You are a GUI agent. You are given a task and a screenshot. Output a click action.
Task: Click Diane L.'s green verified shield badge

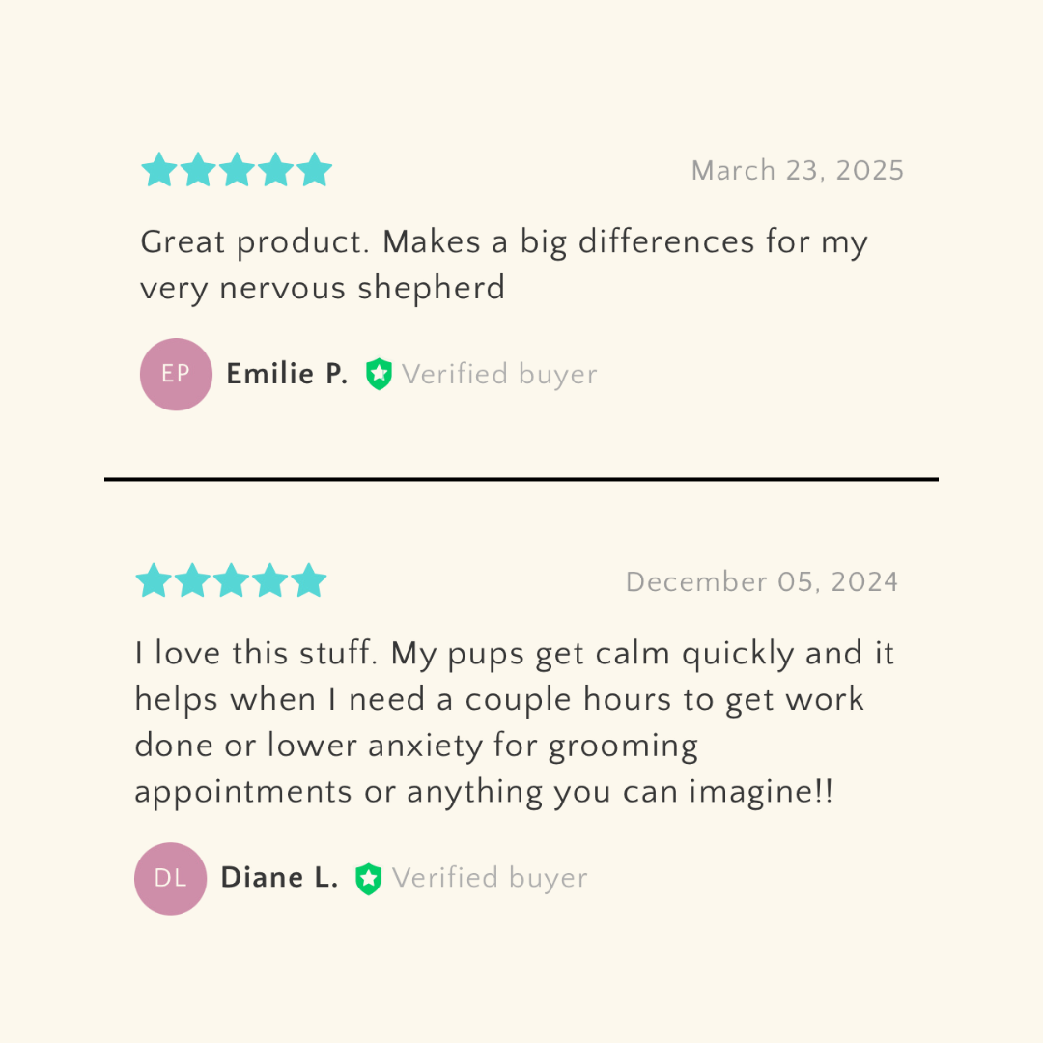[x=368, y=878]
